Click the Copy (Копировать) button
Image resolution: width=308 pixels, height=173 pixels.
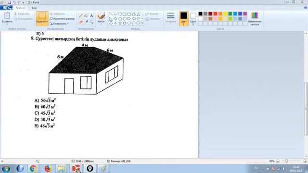(x=24, y=19)
